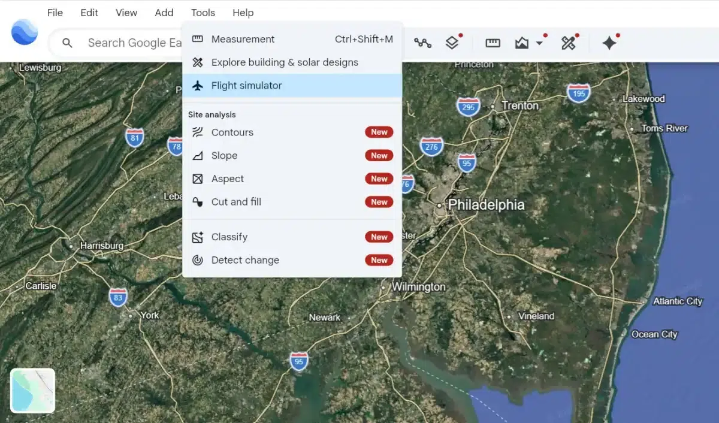Close the open Tools menu

point(203,13)
